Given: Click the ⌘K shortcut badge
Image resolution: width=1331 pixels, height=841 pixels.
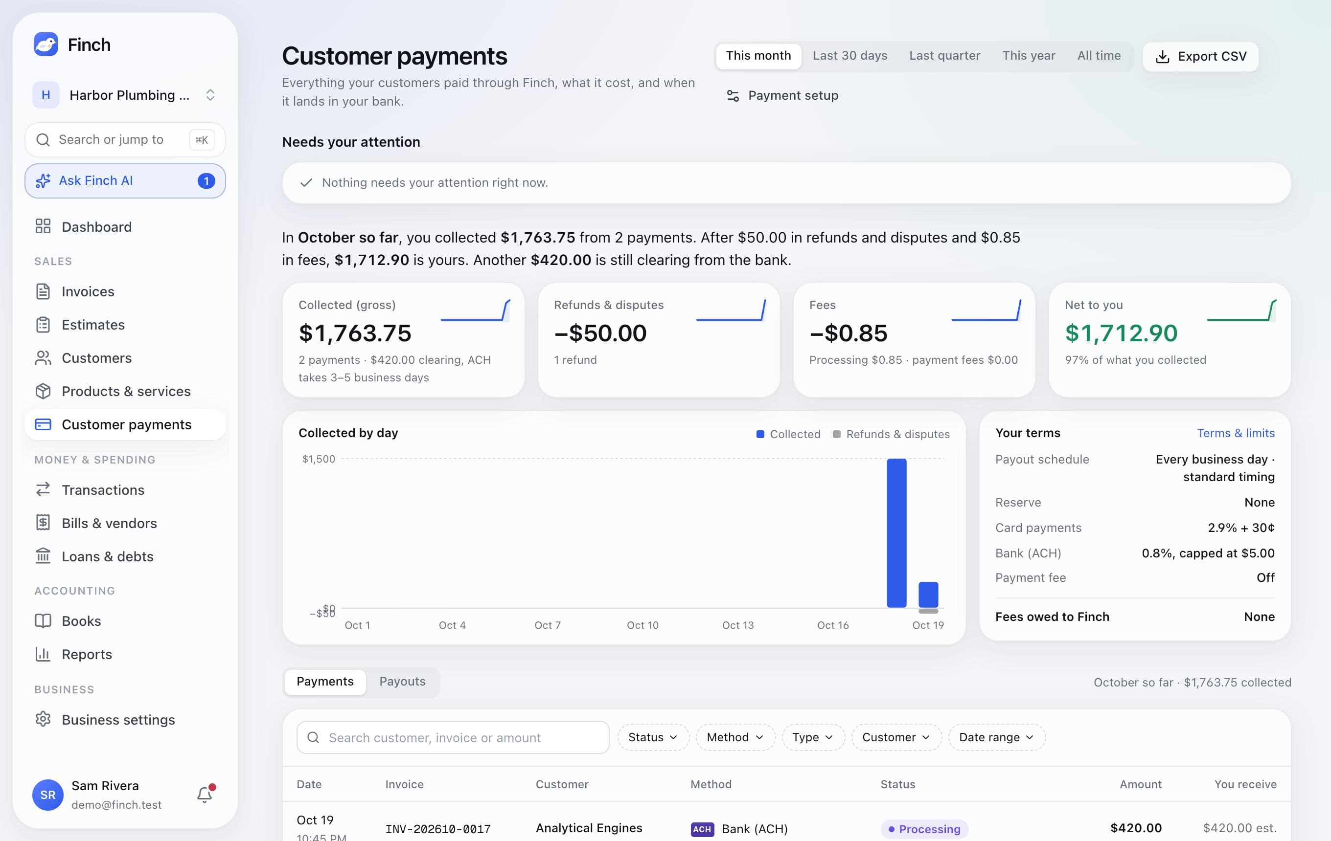Looking at the screenshot, I should [x=202, y=140].
